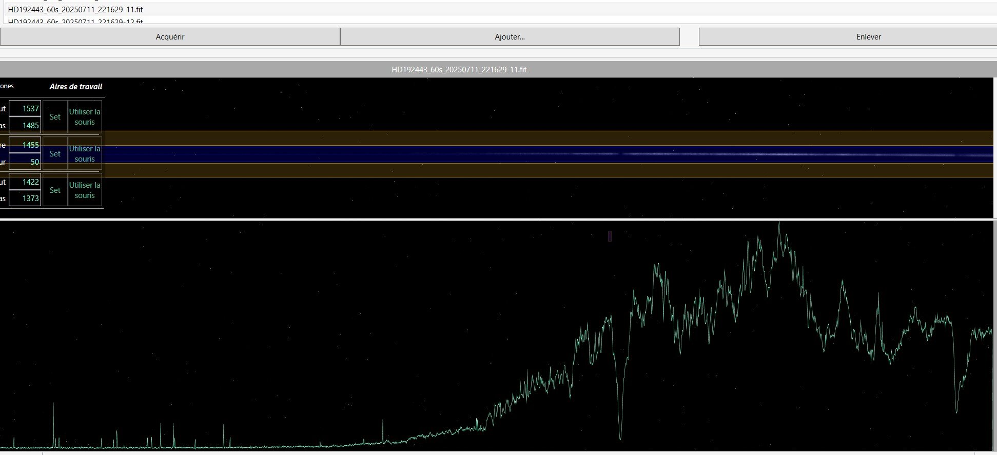Image resolution: width=997 pixels, height=455 pixels.
Task: Click Utiliser la souris beside 1537 zone
Action: point(85,117)
